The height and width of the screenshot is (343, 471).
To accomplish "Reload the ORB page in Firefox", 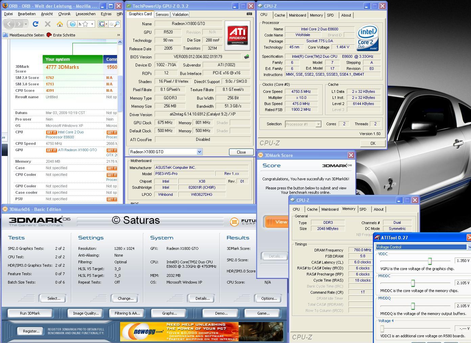I will (x=36, y=24).
